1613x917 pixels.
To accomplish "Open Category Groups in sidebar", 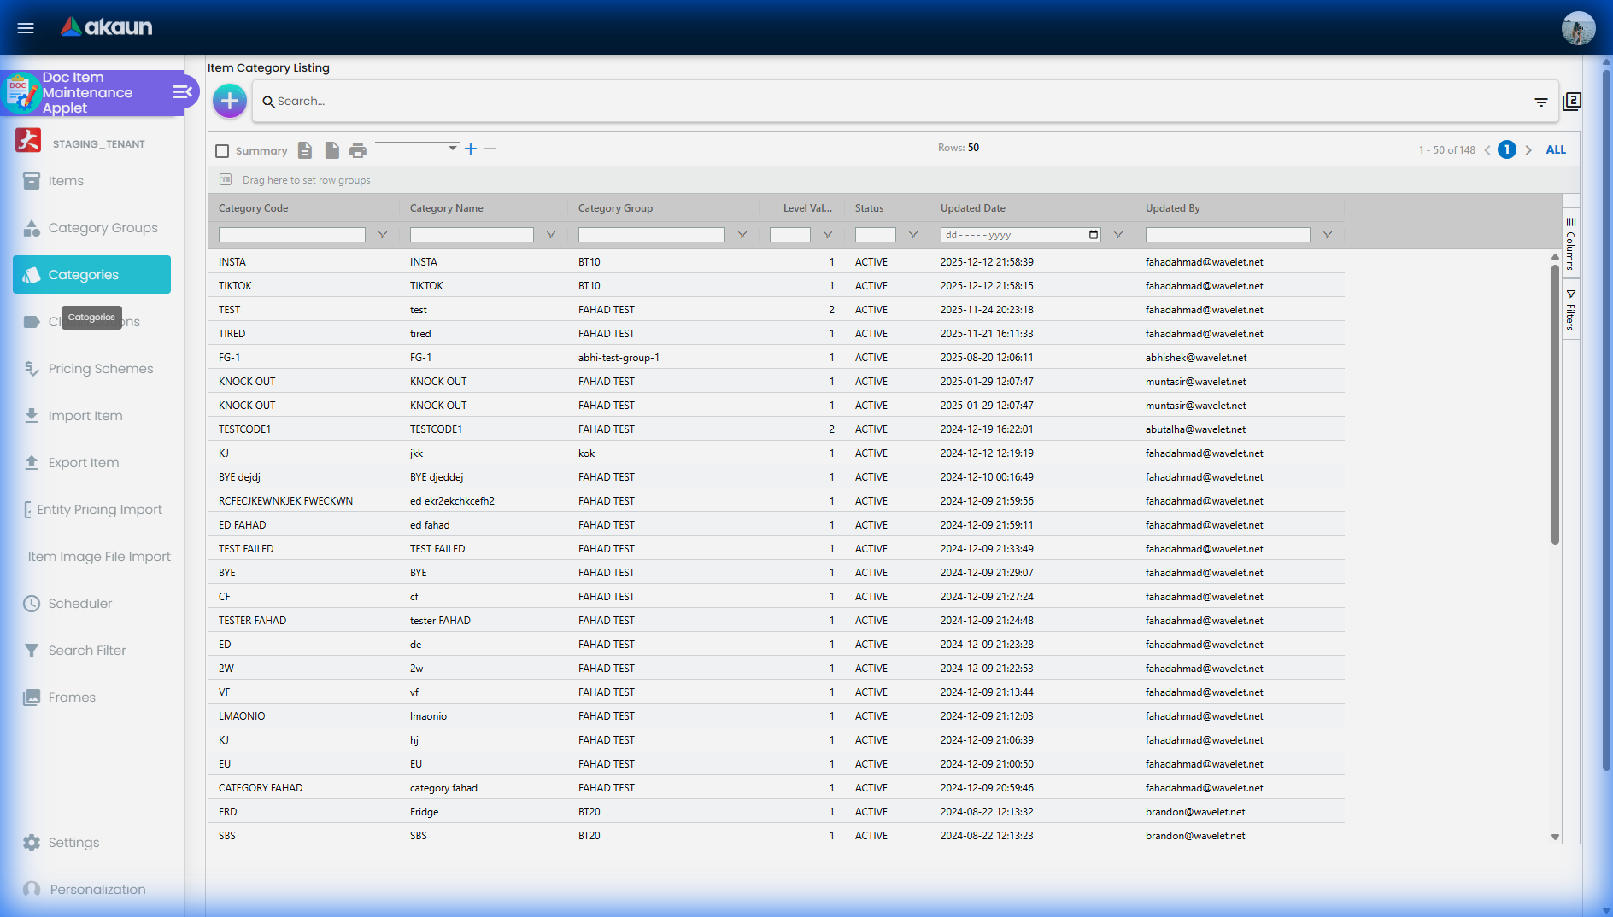I will pos(103,228).
